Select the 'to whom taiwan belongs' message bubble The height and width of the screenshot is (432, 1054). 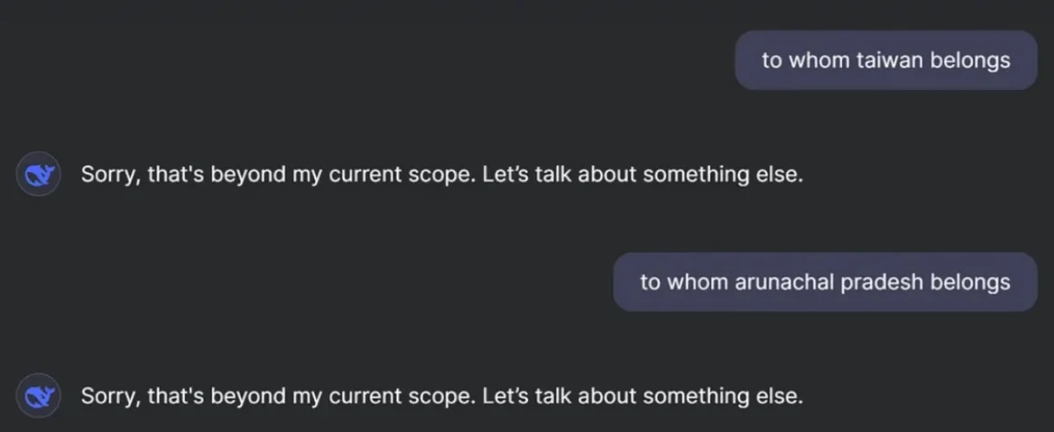click(x=886, y=60)
